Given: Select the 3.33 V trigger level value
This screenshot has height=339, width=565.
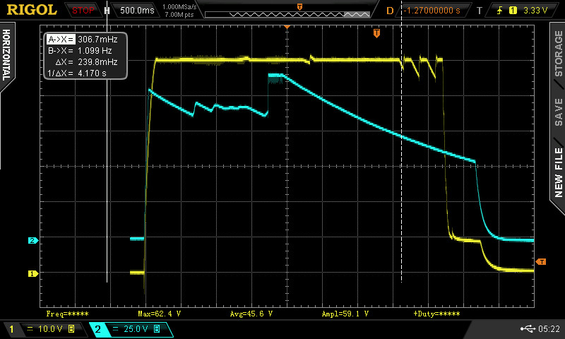Looking at the screenshot, I should (x=535, y=11).
